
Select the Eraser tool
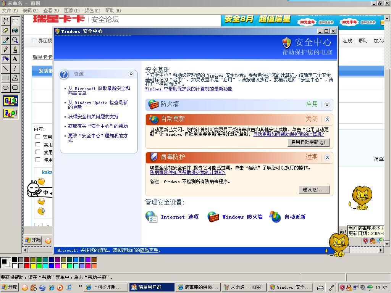coord(6,31)
